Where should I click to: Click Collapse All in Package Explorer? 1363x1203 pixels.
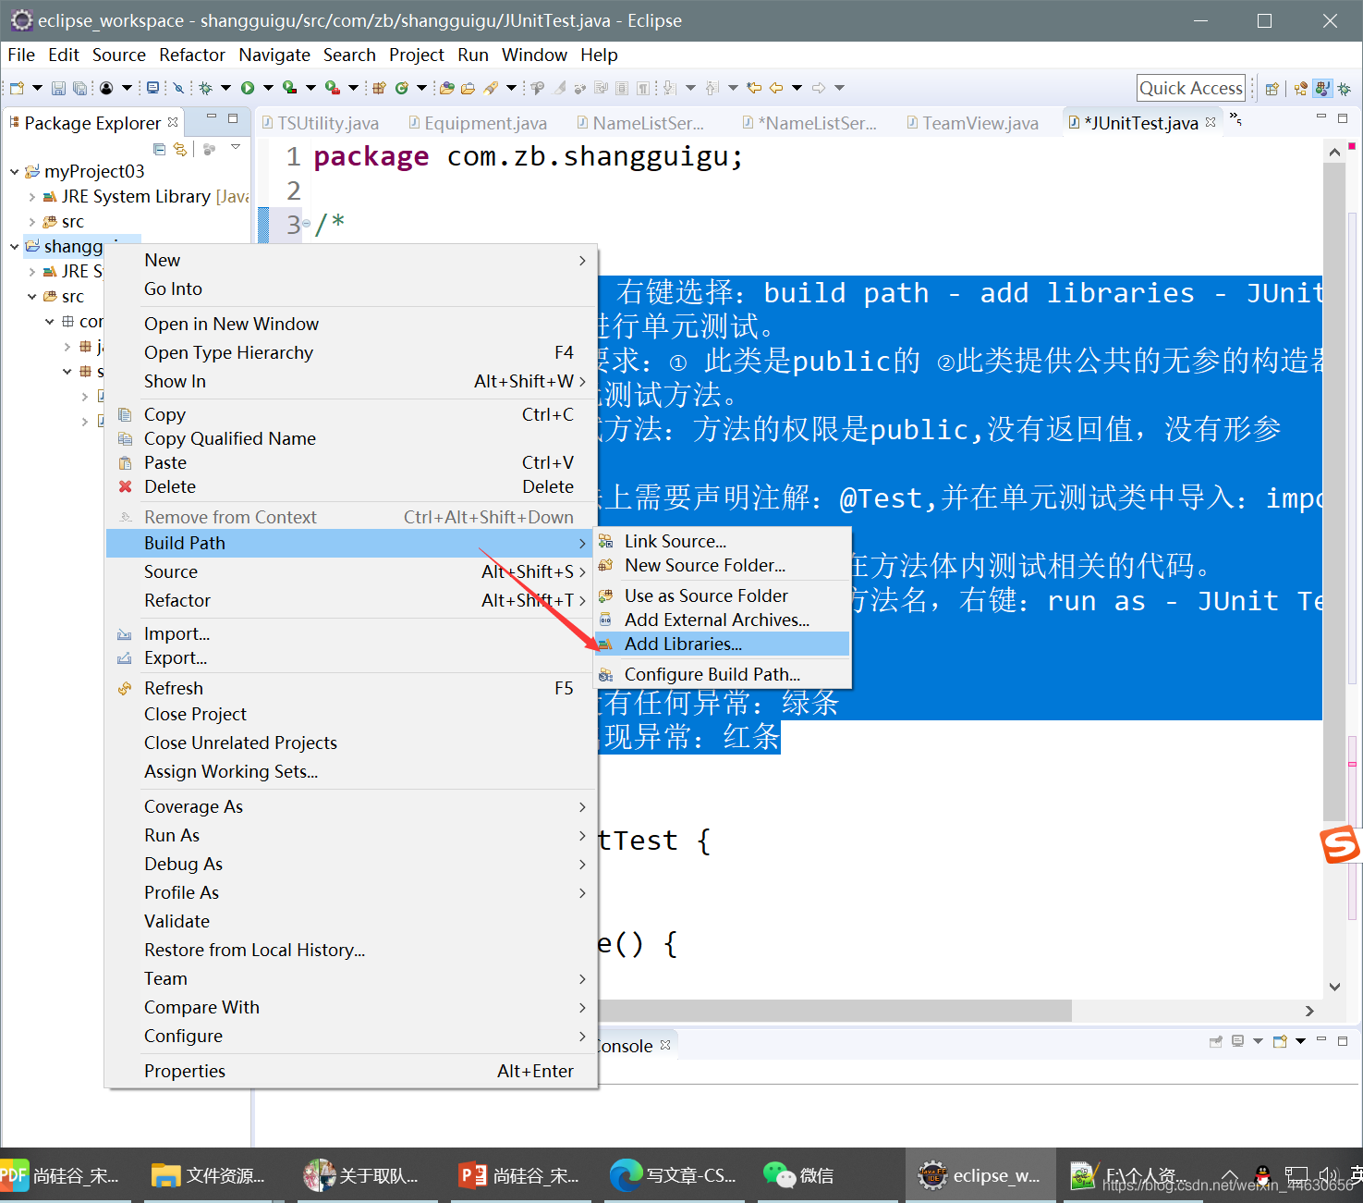[x=159, y=149]
